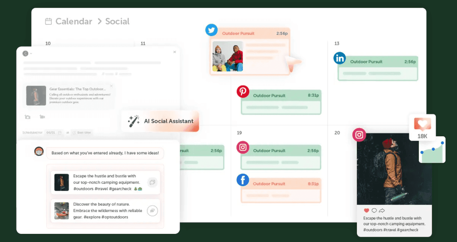The height and width of the screenshot is (242, 457).
Task: Click the camera icon in the composer
Action: click(x=27, y=117)
